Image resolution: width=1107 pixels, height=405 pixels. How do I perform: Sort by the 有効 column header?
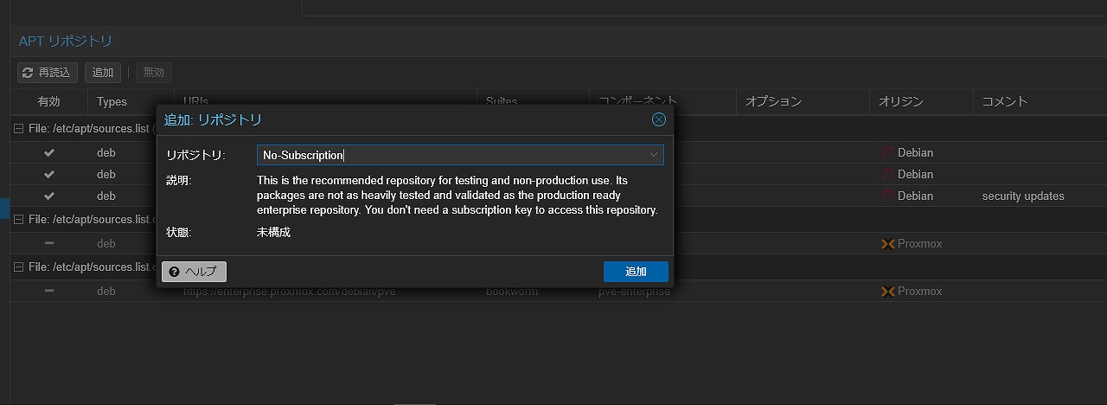(49, 101)
